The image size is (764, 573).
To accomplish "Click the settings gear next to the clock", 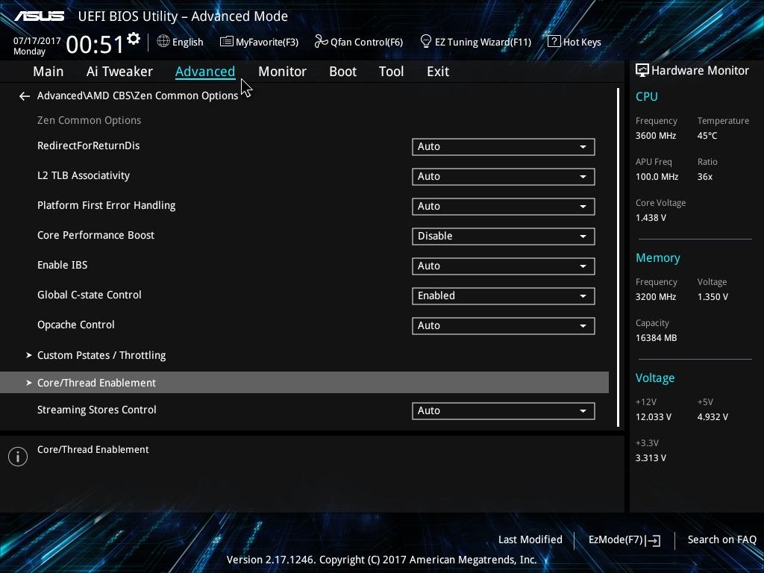I will click(x=134, y=39).
